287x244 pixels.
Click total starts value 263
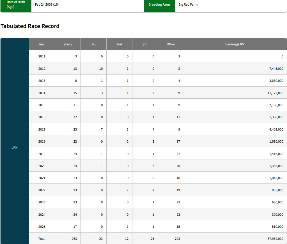tap(74, 238)
